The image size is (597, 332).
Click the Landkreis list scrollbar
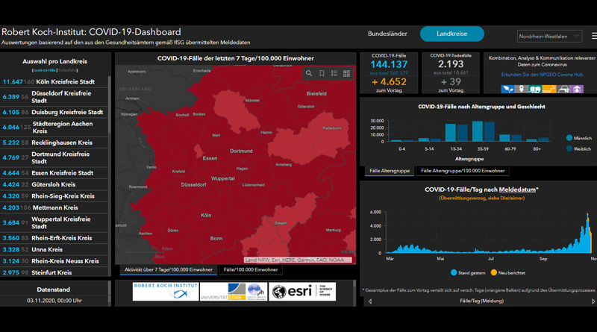click(x=110, y=104)
